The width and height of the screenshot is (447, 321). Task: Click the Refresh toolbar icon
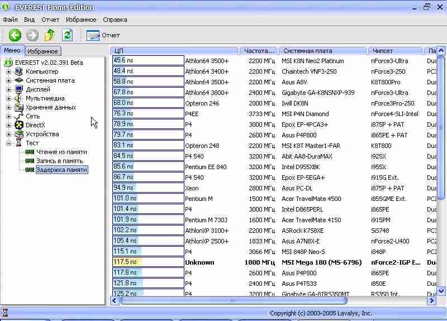click(x=67, y=35)
